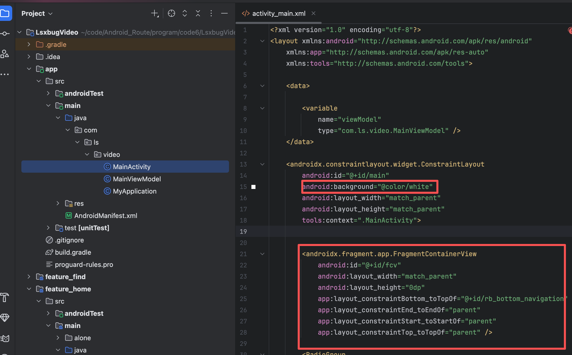Open the Project view dropdown
The height and width of the screenshot is (355, 572).
(37, 13)
